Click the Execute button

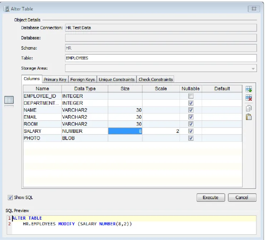click(x=211, y=197)
